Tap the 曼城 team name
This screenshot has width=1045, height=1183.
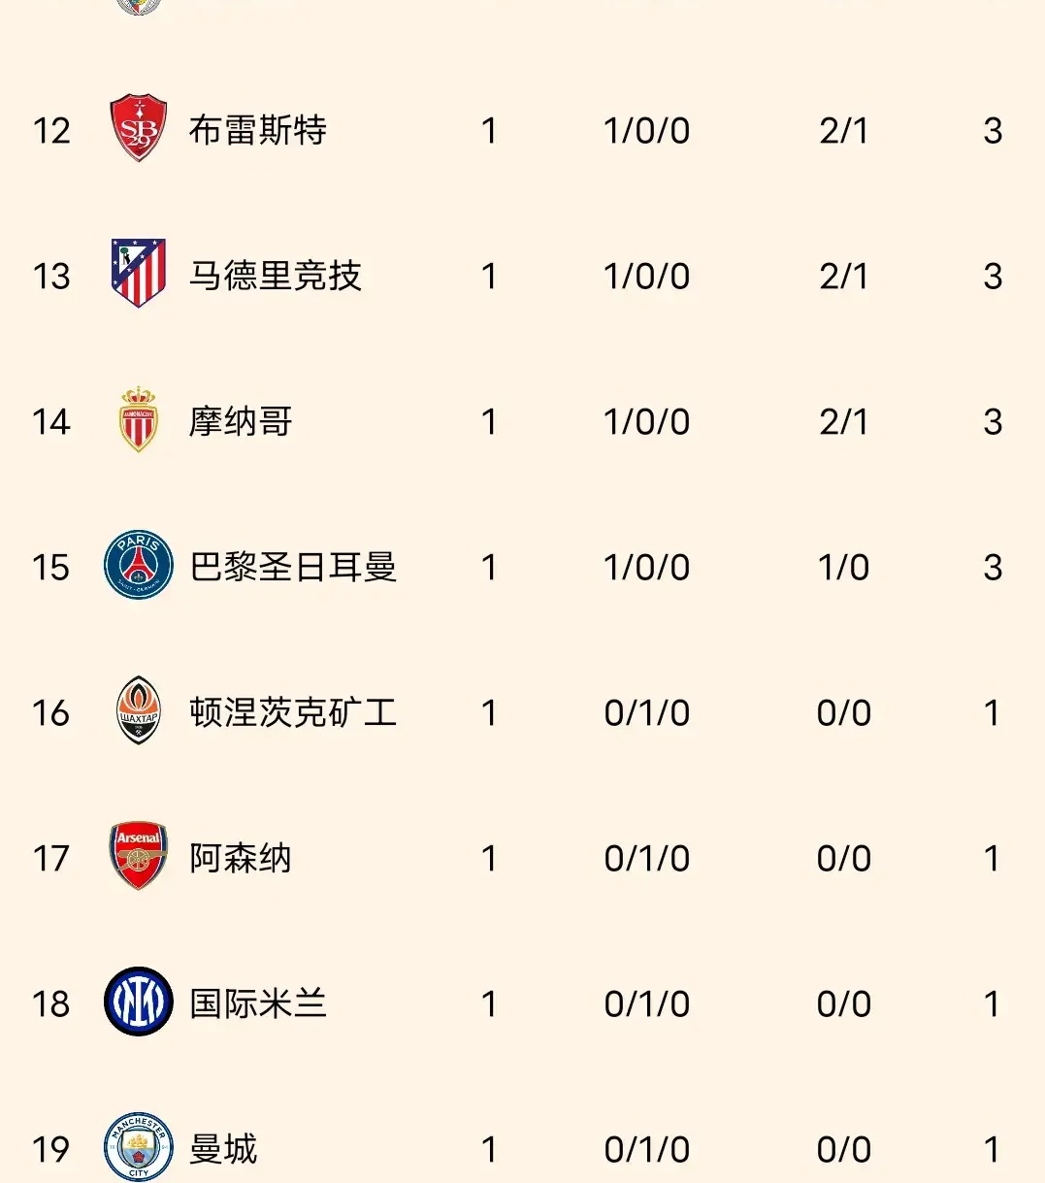tap(223, 1149)
